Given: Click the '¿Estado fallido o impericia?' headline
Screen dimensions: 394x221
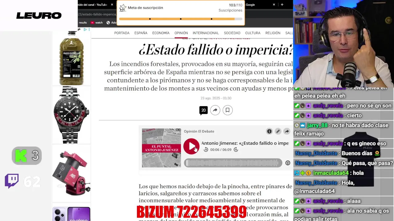Looking at the screenshot, I should click(215, 50).
